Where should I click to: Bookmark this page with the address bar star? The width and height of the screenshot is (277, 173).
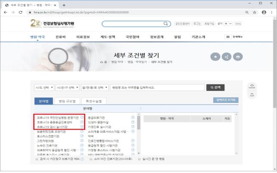coord(255,12)
